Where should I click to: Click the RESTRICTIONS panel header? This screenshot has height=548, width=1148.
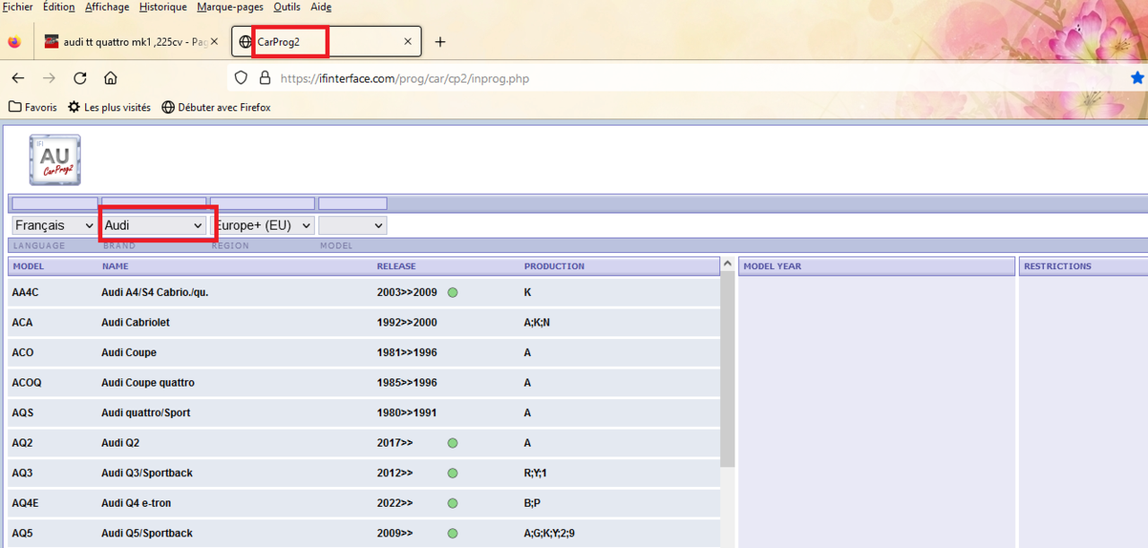(x=1083, y=266)
